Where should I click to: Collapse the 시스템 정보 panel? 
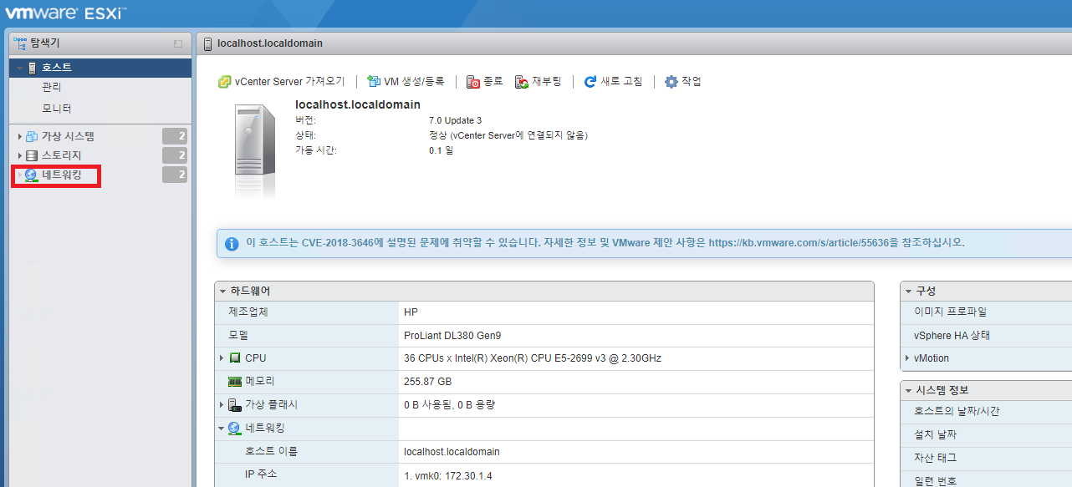908,391
